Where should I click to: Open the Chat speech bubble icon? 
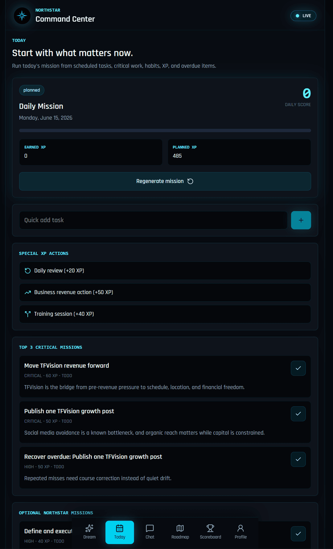(x=150, y=528)
